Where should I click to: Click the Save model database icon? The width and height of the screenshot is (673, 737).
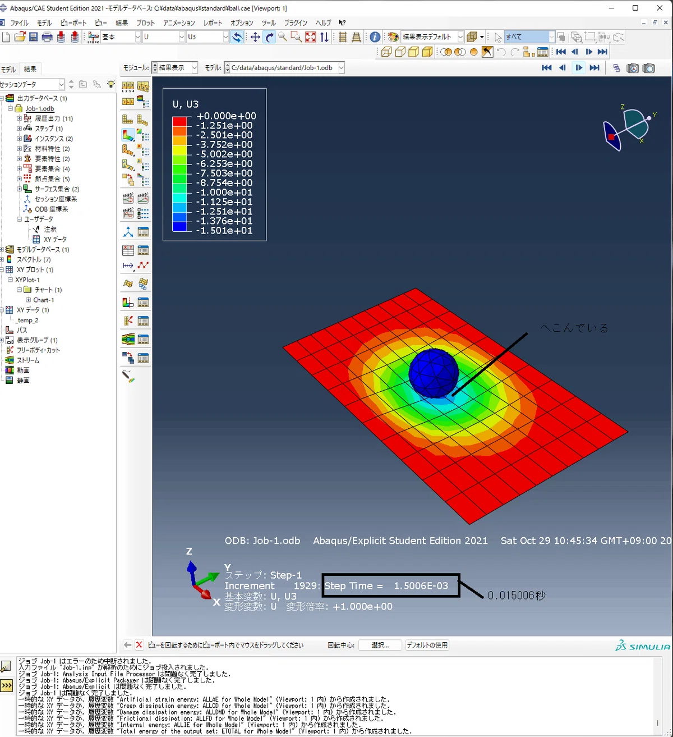click(x=33, y=37)
